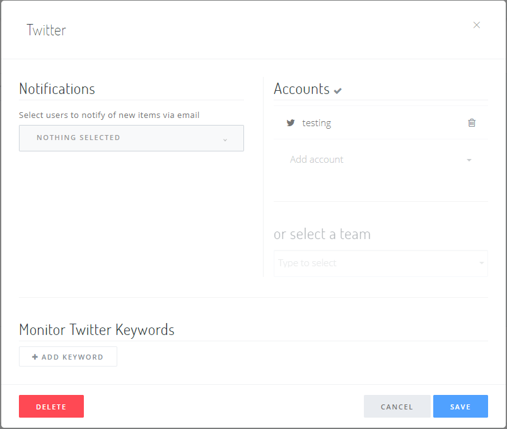Click the Notifications heading
Image resolution: width=507 pixels, height=429 pixels.
point(57,89)
